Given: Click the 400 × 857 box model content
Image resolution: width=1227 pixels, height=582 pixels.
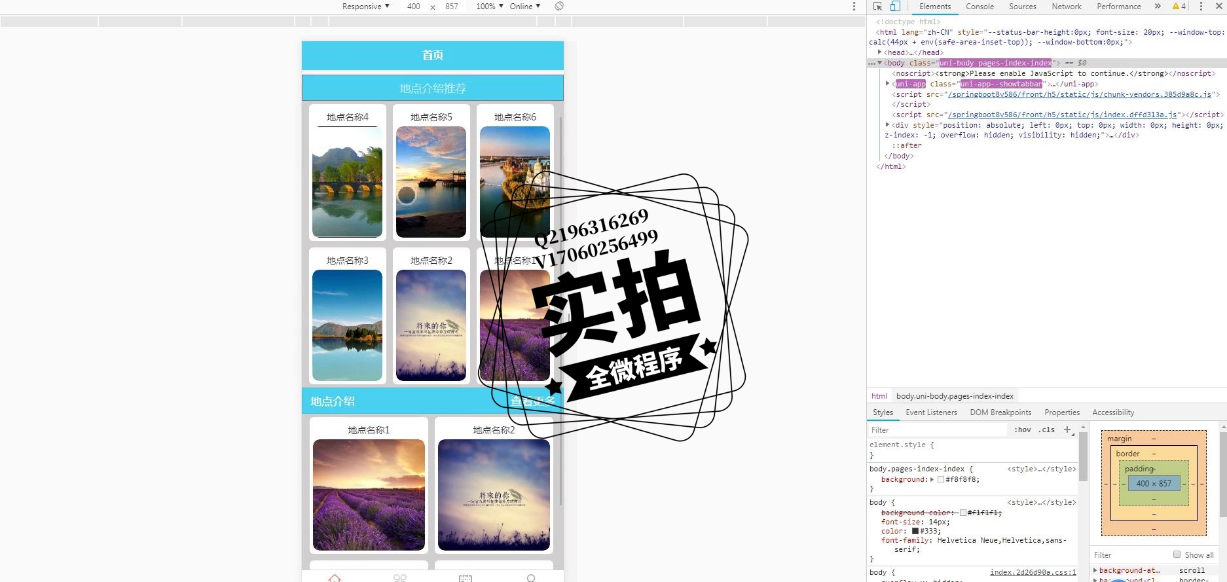Looking at the screenshot, I should pos(1154,483).
